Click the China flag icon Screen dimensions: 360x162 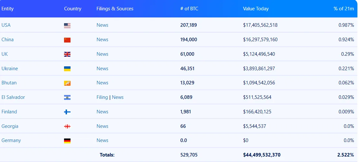pyautogui.click(x=67, y=40)
